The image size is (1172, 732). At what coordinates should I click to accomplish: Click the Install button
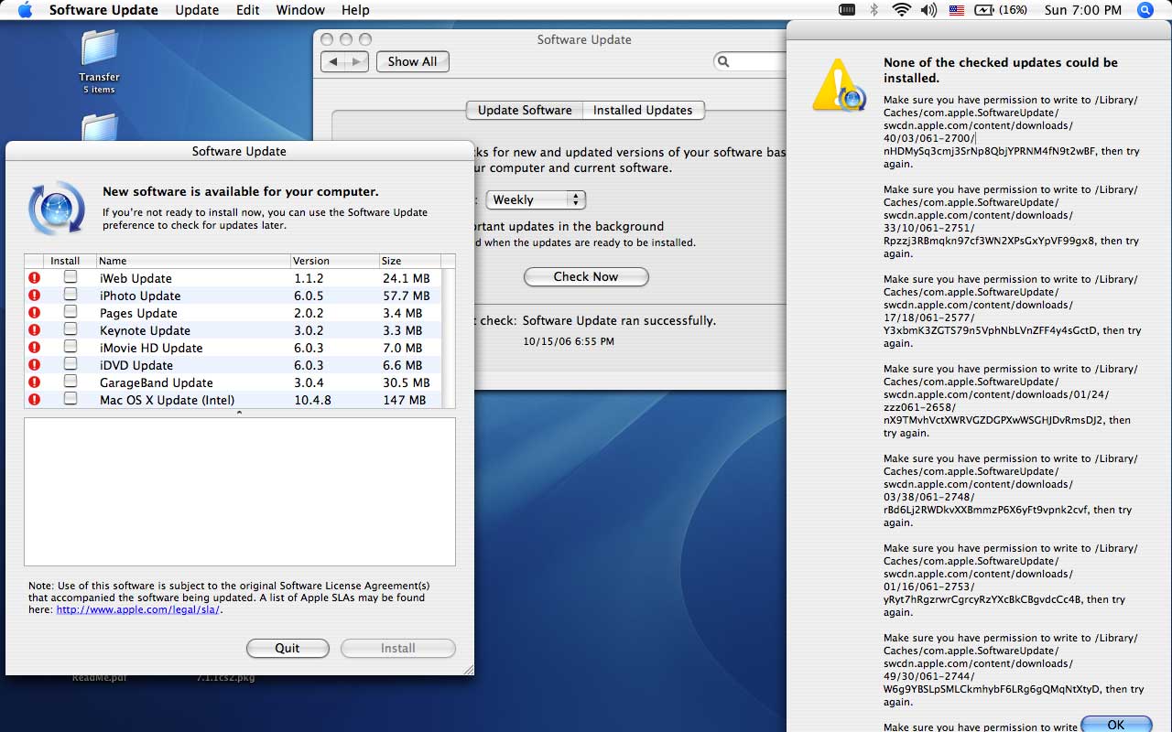click(x=398, y=648)
